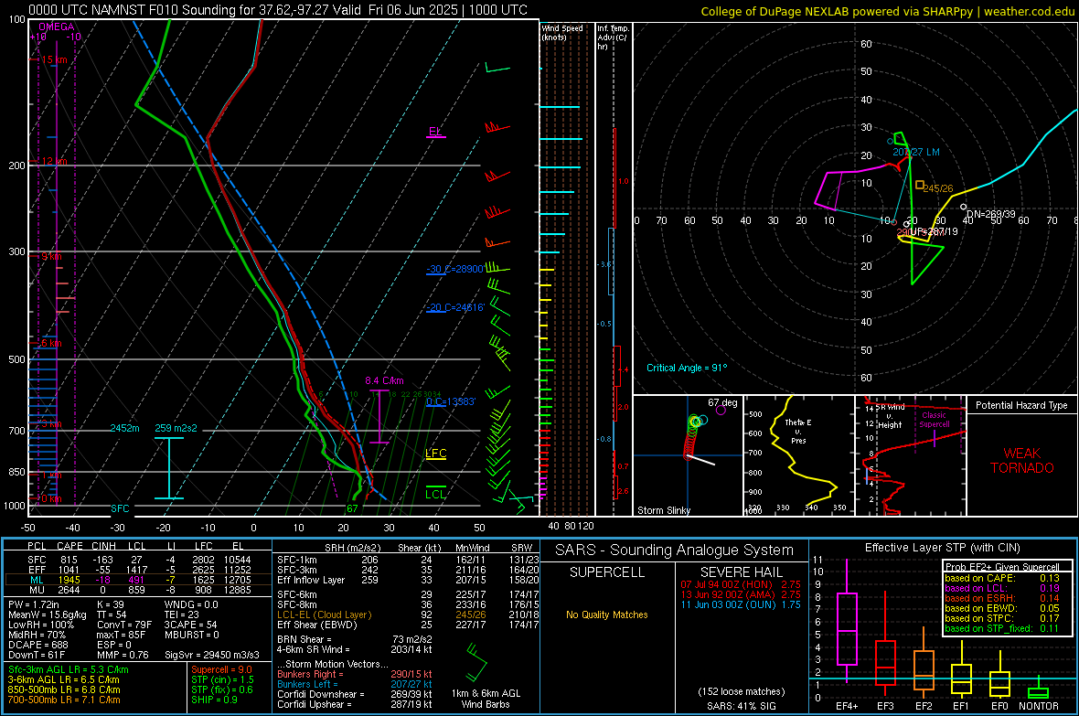Click "Effective Layer STP (with CIN)" heading
The height and width of the screenshot is (716, 1079).
pos(942,548)
